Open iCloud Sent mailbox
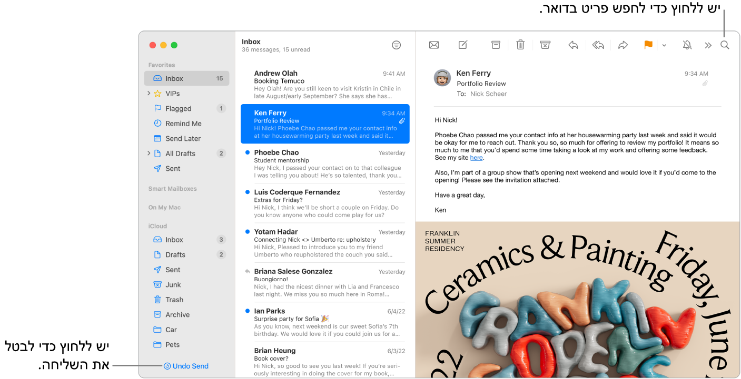The height and width of the screenshot is (379, 741). [186, 270]
